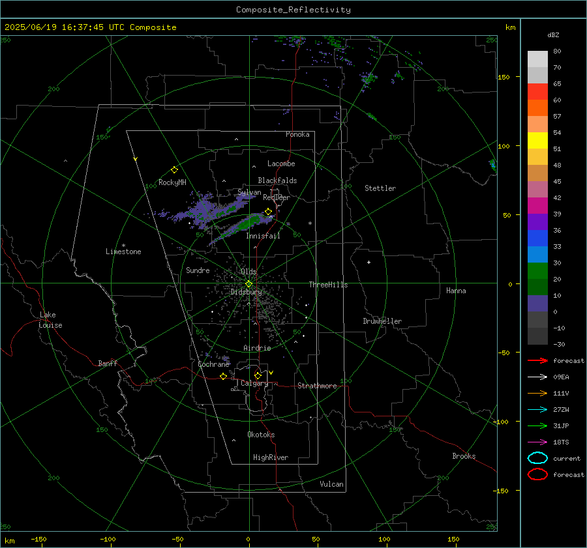Click the ThreeHills label
Image resolution: width=587 pixels, height=548 pixels.
328,285
